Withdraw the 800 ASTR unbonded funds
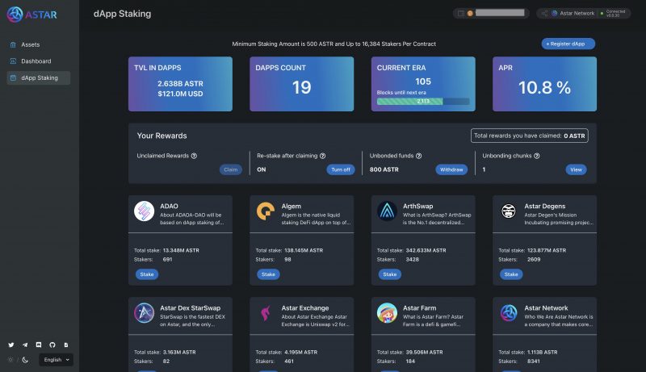The image size is (646, 372). pos(451,169)
